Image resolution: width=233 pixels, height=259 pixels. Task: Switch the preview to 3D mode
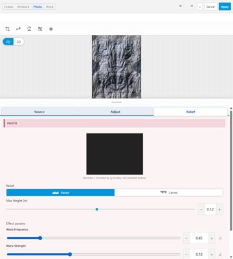pyautogui.click(x=19, y=42)
